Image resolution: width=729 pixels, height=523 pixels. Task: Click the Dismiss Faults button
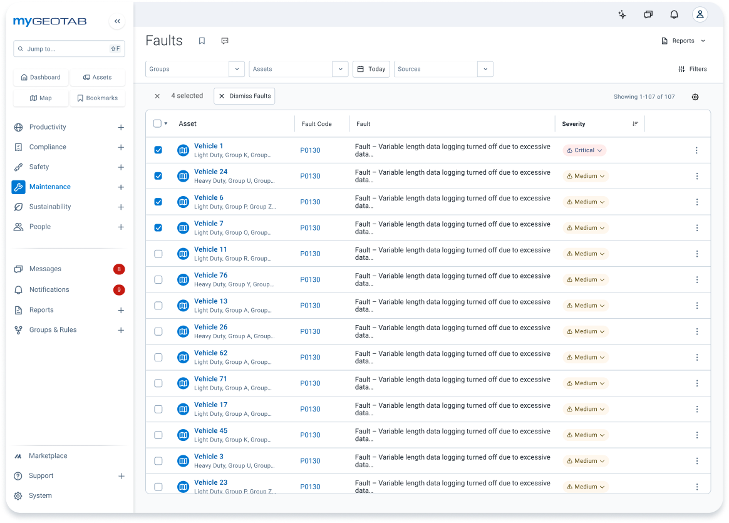pyautogui.click(x=244, y=96)
